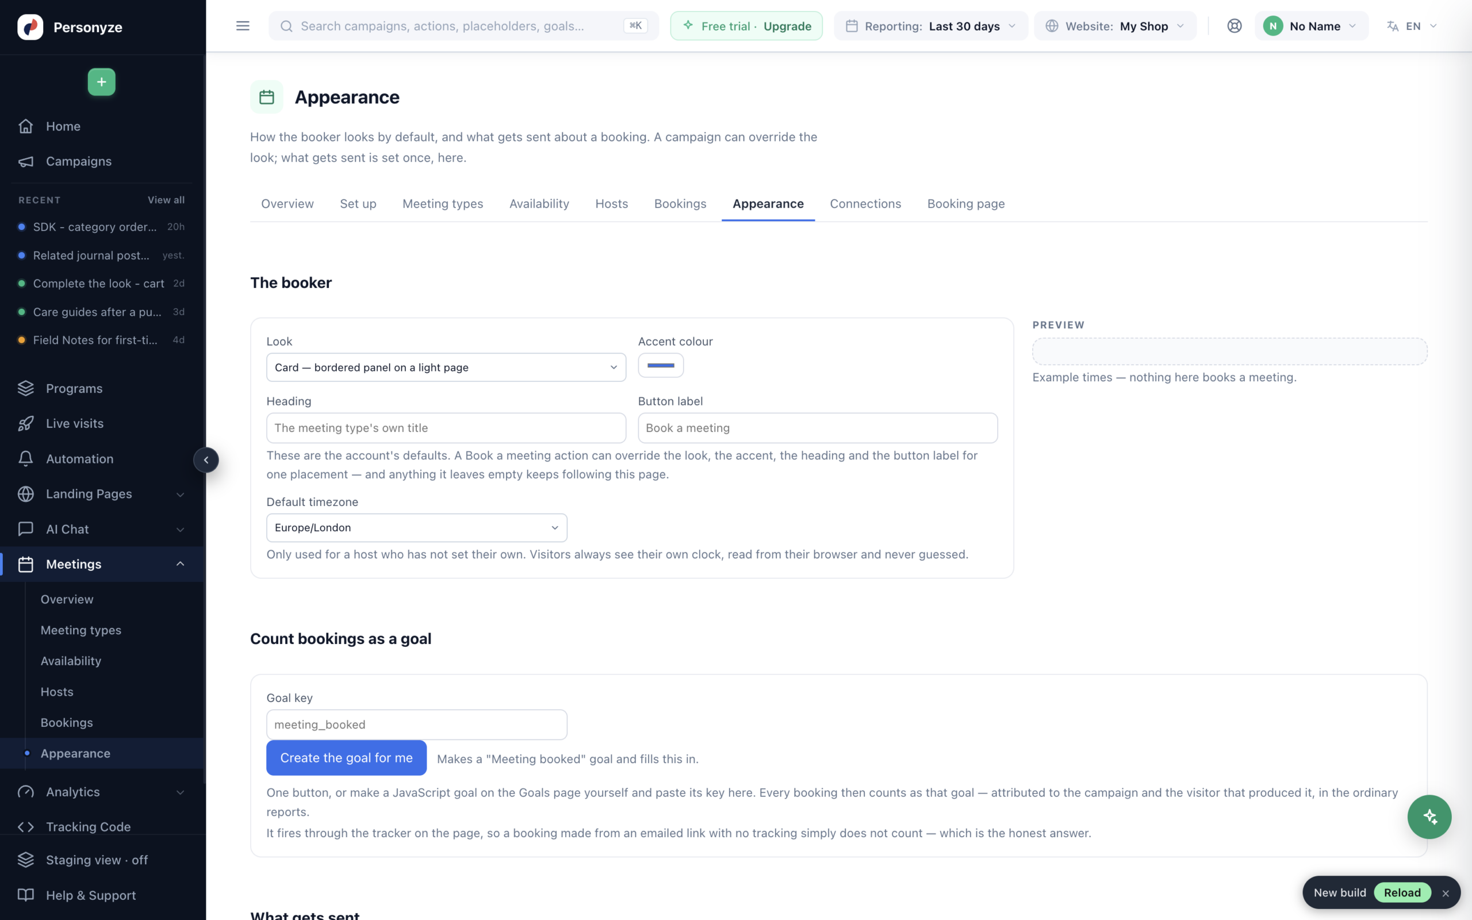Click the Free trial Upgrade button

746,26
